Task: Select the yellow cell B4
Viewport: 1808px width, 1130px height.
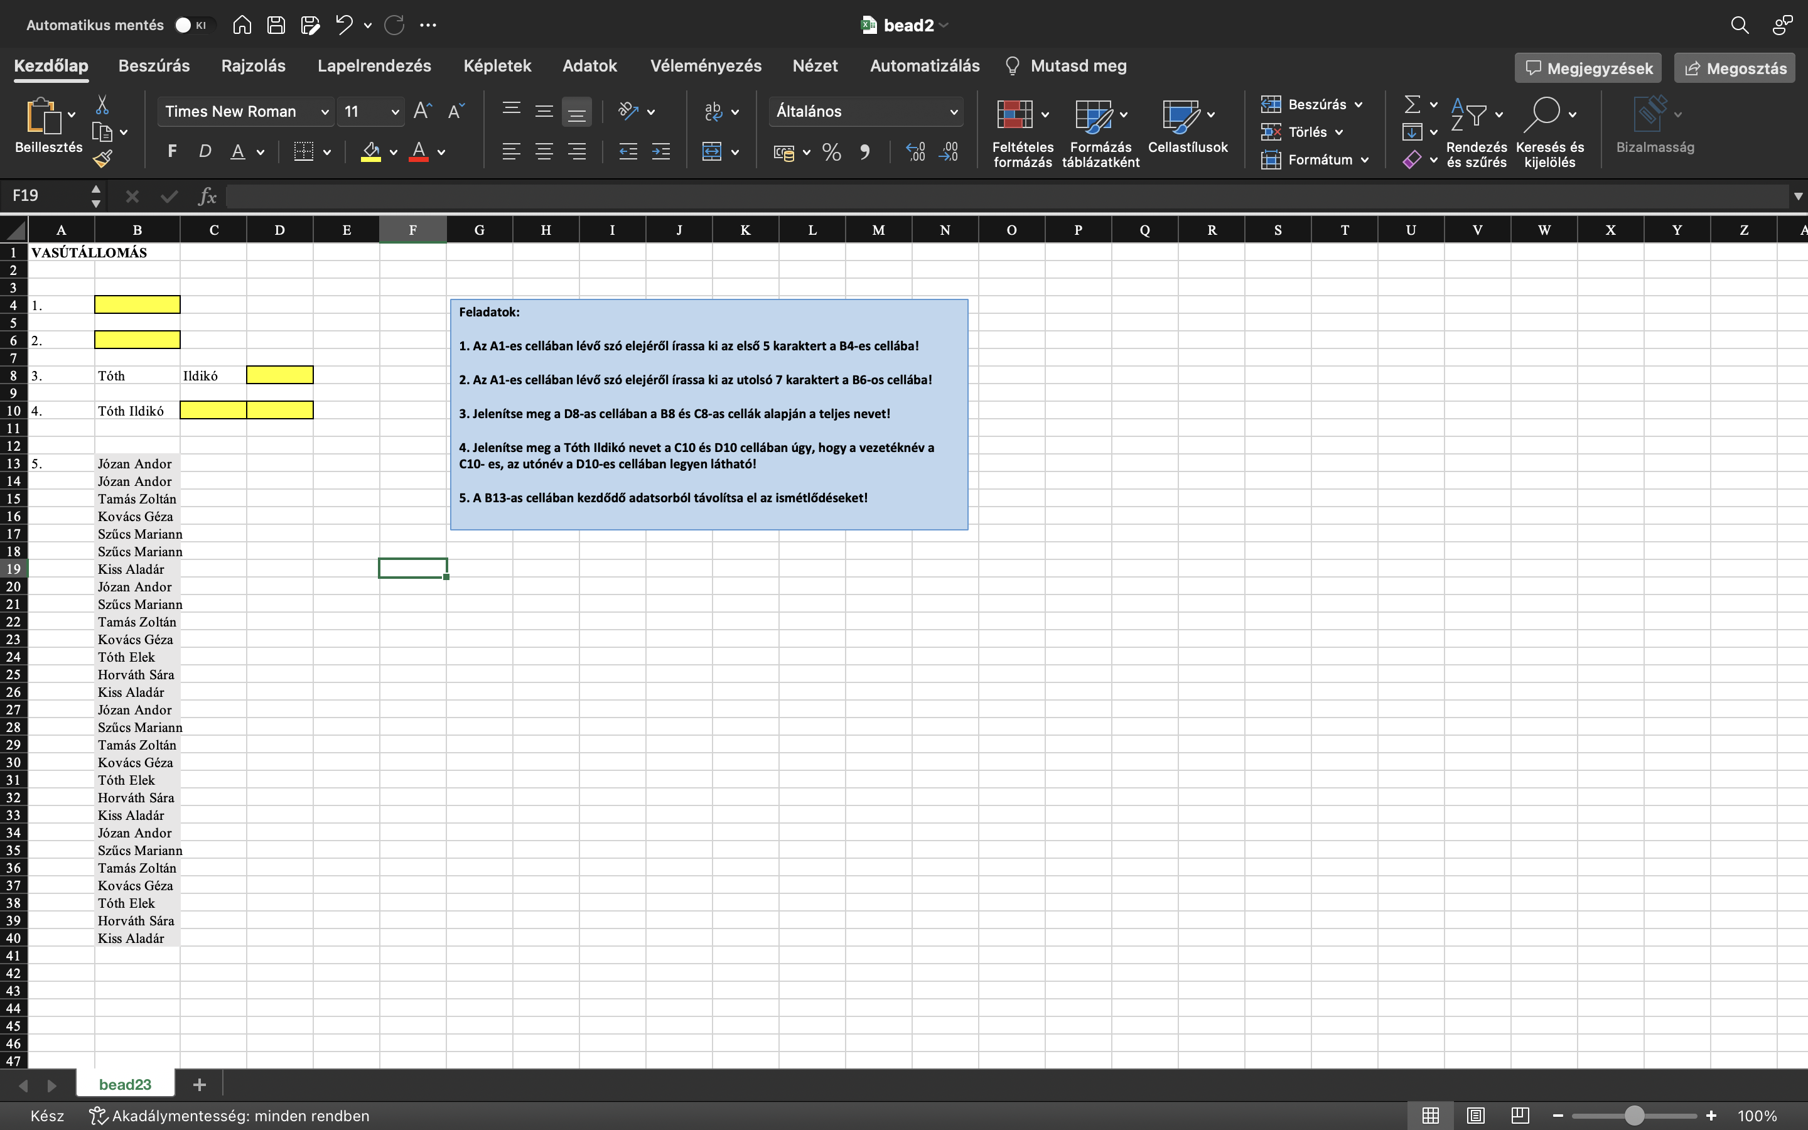Action: click(x=137, y=304)
